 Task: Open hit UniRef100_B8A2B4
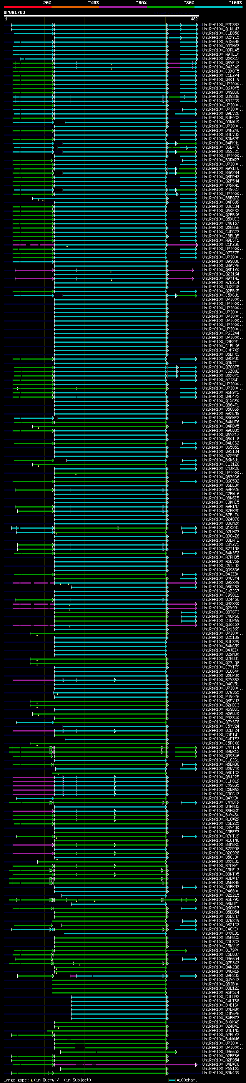pos(221,173)
